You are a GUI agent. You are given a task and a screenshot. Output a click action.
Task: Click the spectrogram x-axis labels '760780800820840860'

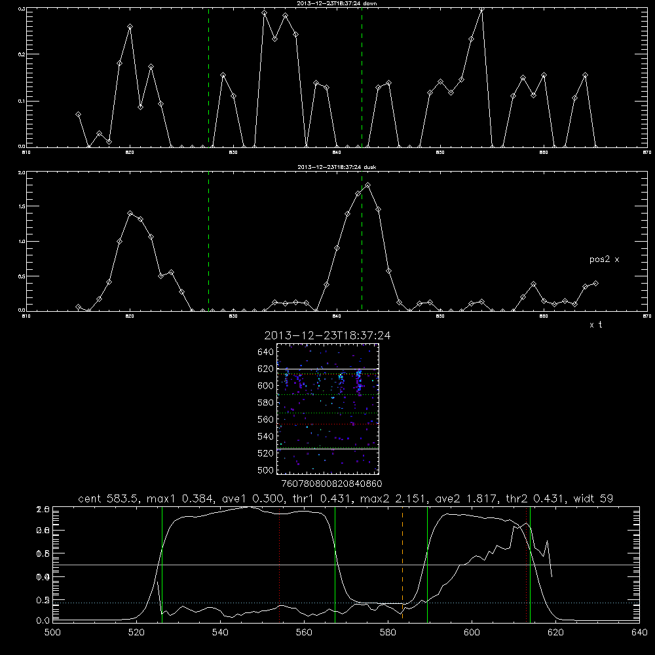(x=331, y=484)
